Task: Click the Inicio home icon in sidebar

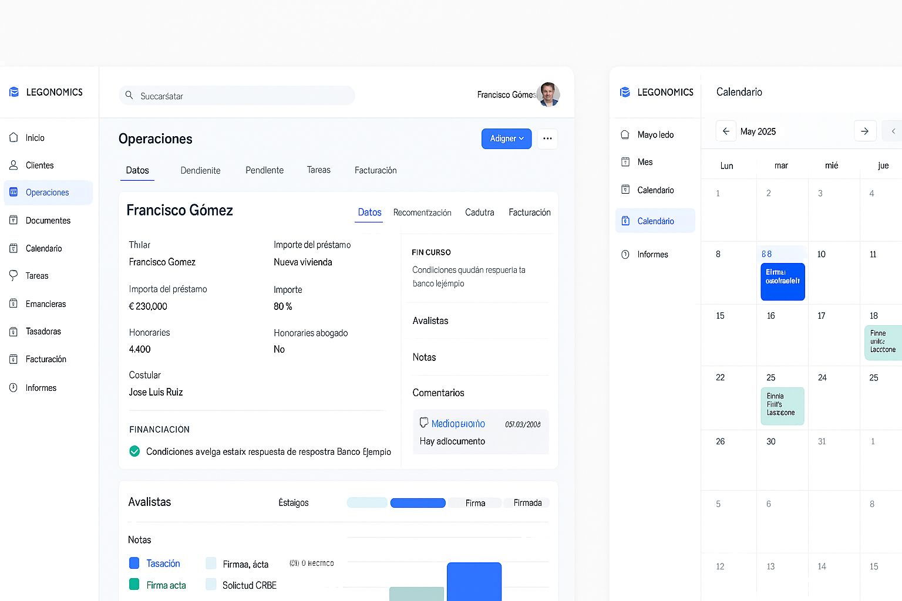Action: (x=14, y=137)
